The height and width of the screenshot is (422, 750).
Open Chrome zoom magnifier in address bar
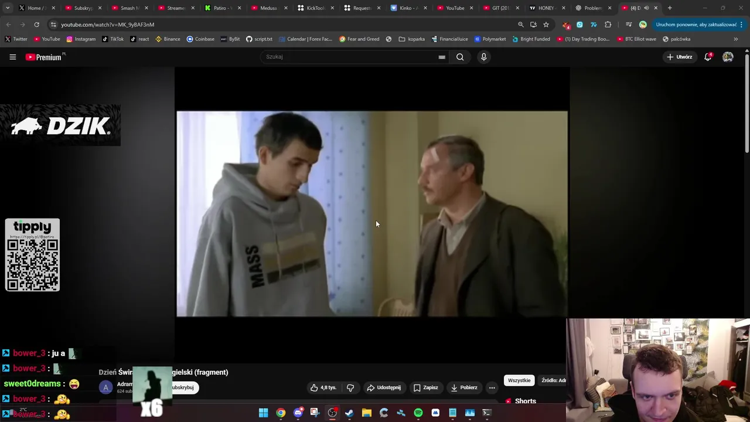[x=520, y=25]
